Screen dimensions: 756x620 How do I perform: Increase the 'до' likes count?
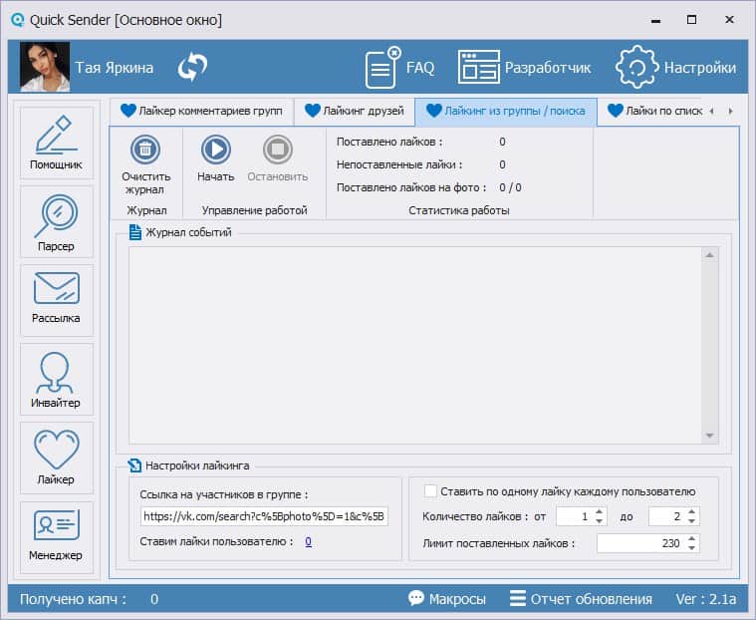tap(691, 512)
